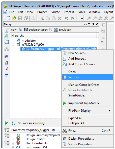Select the Simulation view radio button
115x149 pixels.
tap(50, 30)
